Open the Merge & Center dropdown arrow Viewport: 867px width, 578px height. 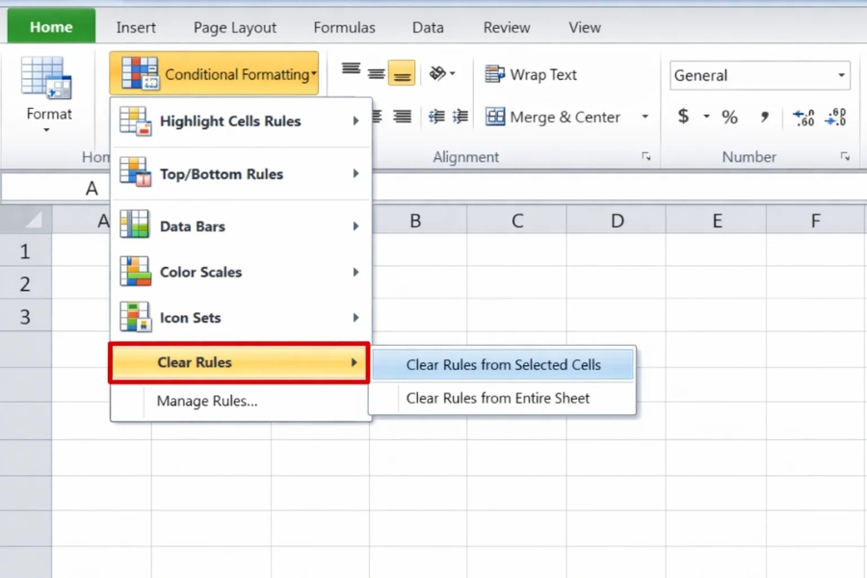tap(644, 117)
